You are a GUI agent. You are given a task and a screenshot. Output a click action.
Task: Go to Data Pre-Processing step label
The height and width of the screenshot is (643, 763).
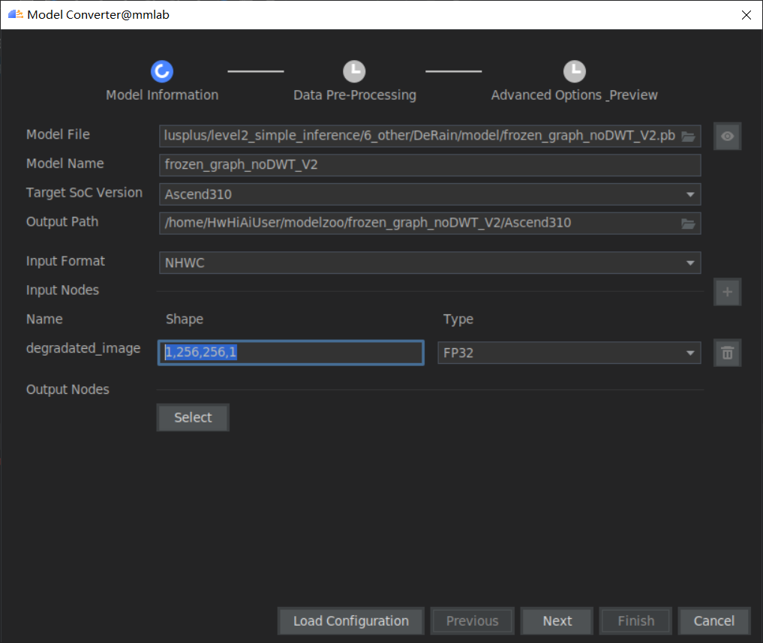(x=355, y=95)
